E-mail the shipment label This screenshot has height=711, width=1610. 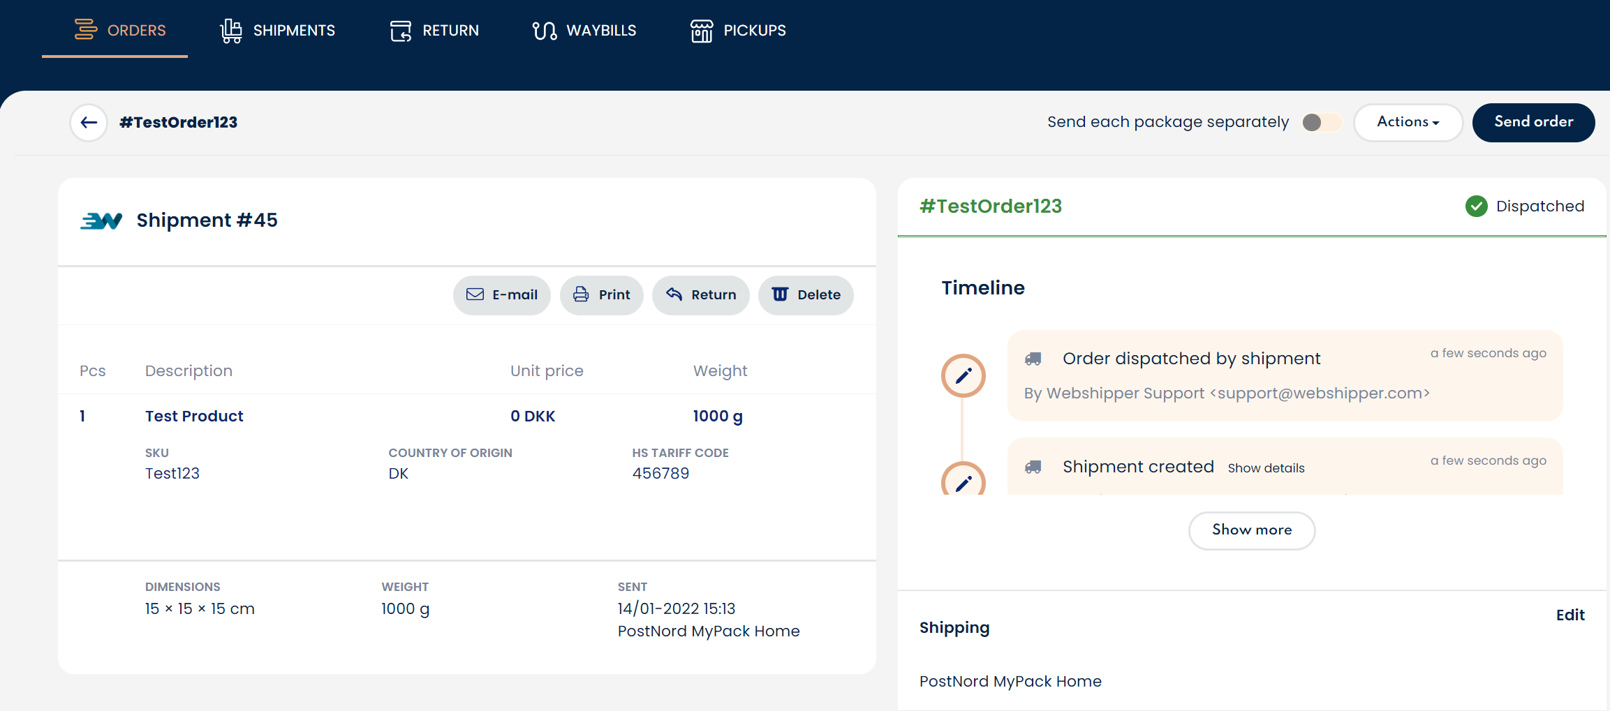point(501,295)
